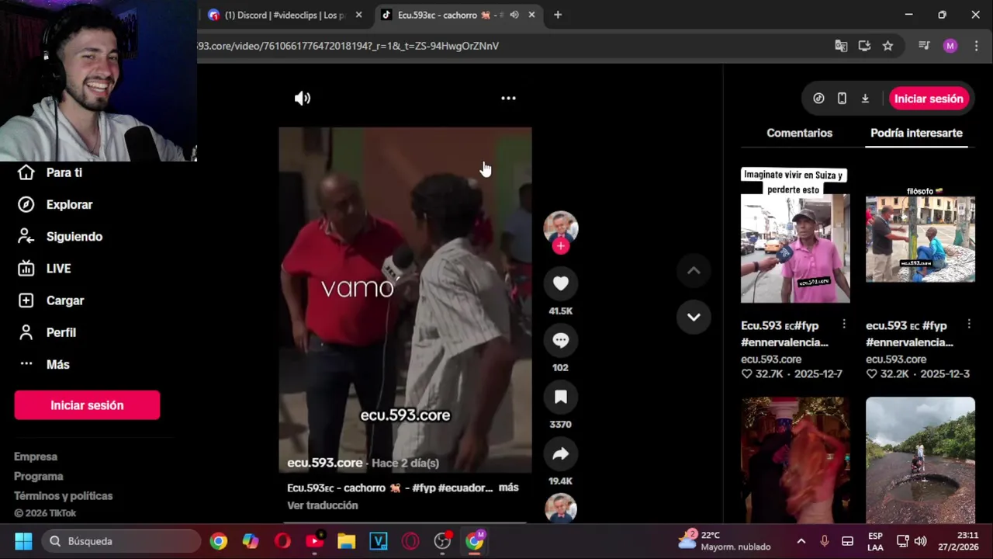Open the 'Imagínate vivir en Suiza' video thumbnail

pyautogui.click(x=795, y=235)
